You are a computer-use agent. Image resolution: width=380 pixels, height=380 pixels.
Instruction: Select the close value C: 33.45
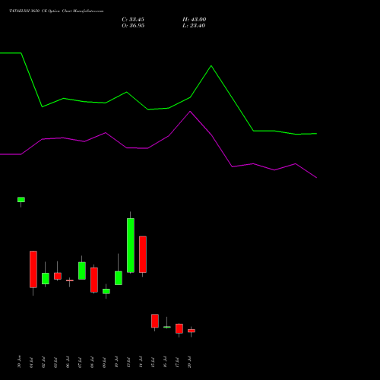133,20
